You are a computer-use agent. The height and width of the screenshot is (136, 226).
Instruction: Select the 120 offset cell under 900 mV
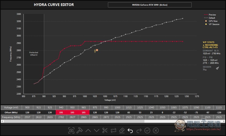click(27, 113)
